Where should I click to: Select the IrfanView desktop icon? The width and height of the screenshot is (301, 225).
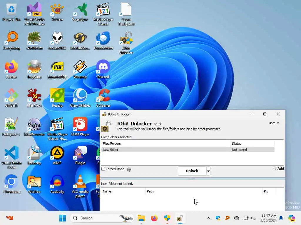[34, 98]
